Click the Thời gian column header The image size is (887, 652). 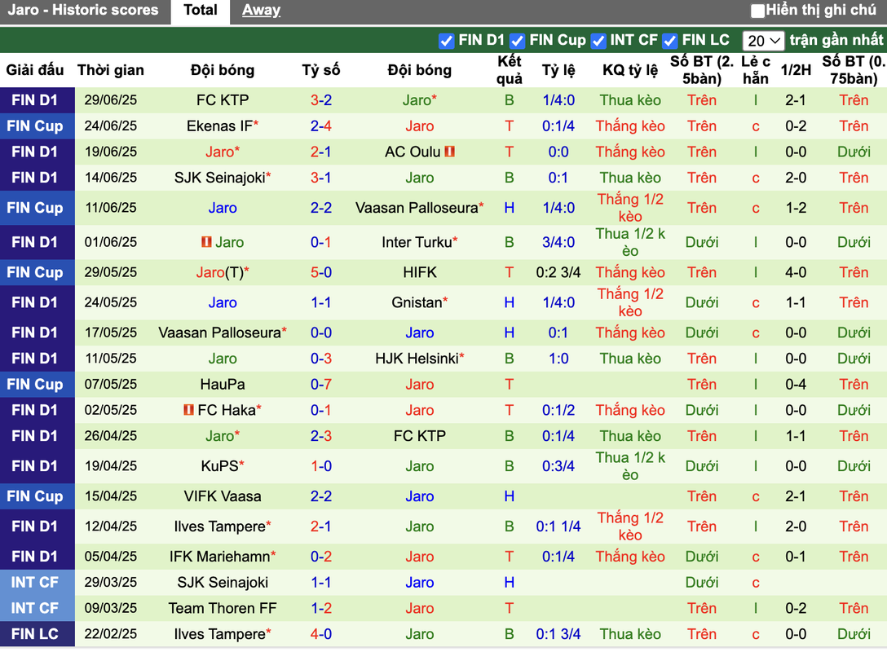(x=111, y=70)
